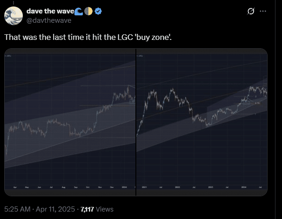
Task: Click the tweet text about the LGC buy zone
Action: 88,37
